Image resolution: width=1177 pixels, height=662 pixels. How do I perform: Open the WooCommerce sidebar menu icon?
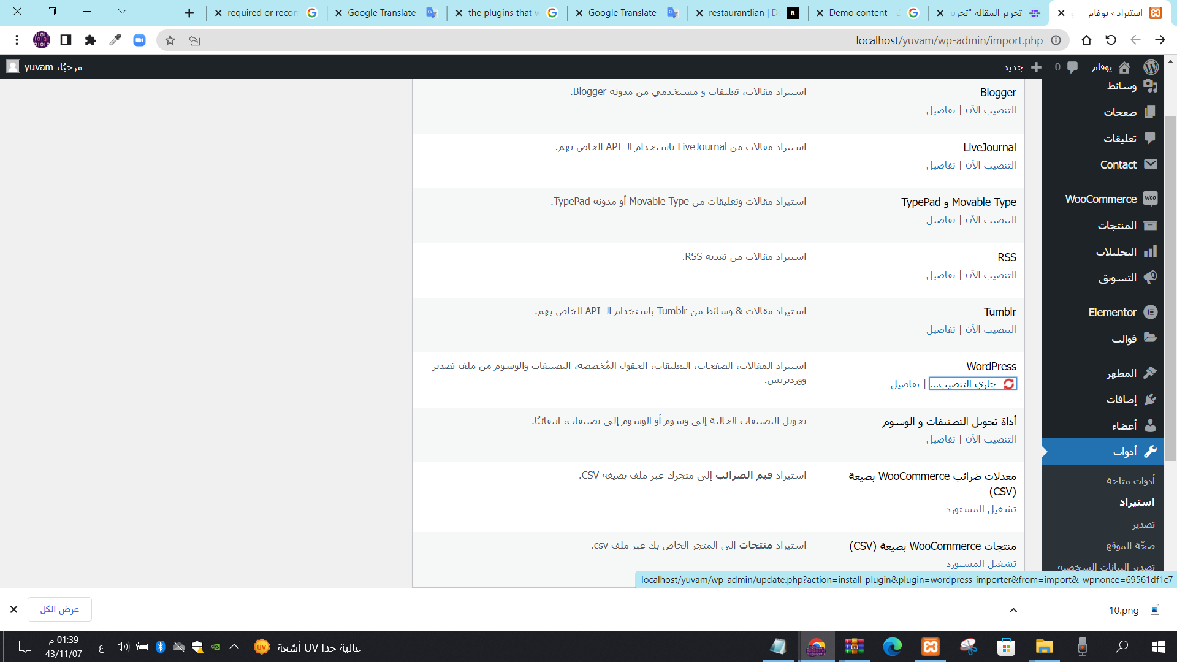1150,199
